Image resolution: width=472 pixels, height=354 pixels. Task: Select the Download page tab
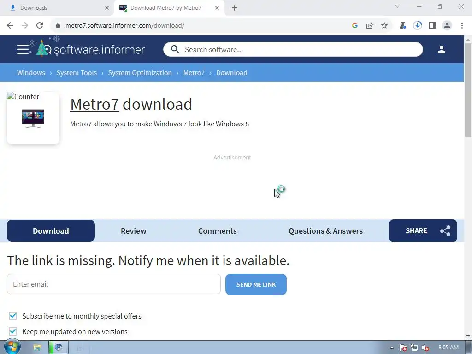point(51,231)
